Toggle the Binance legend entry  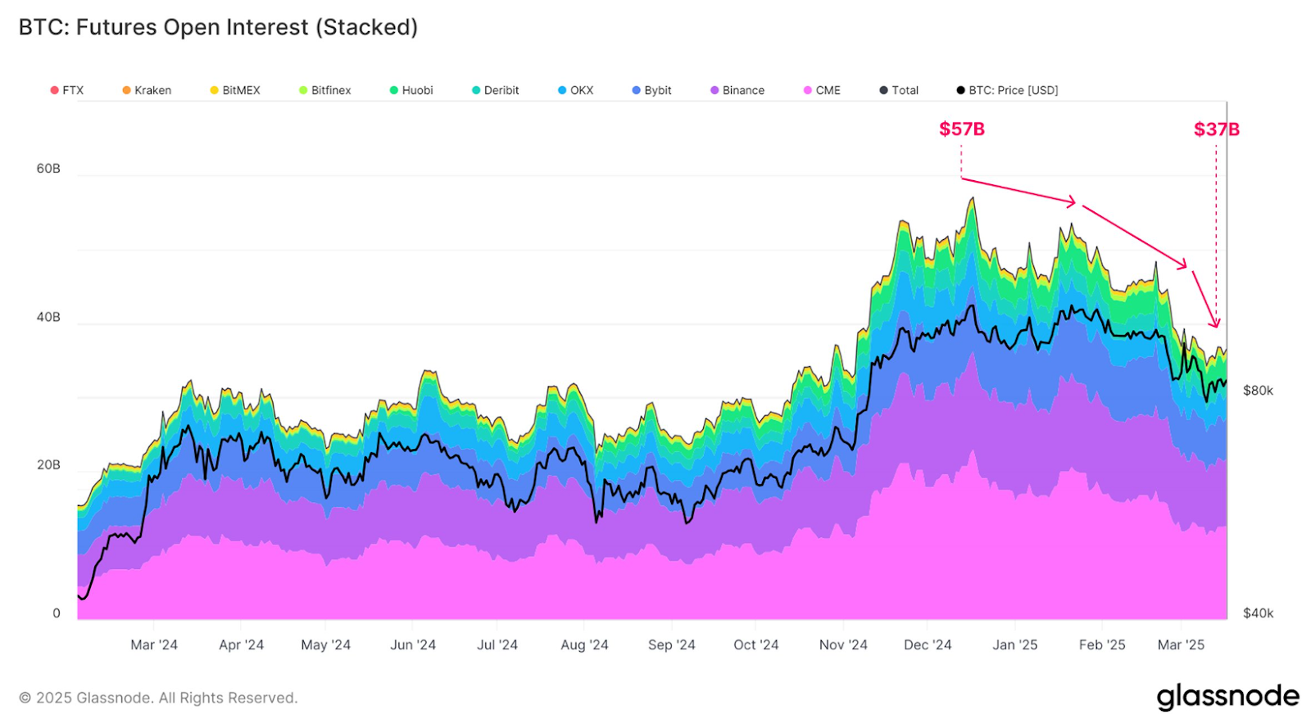(x=737, y=90)
